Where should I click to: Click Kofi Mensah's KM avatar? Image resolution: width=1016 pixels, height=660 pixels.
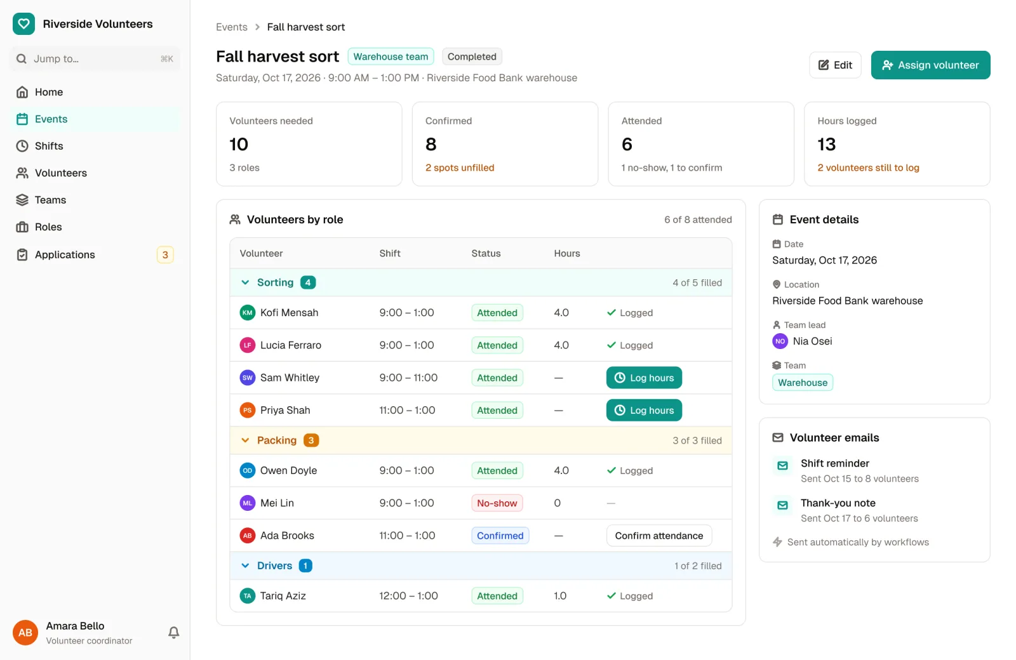point(248,313)
